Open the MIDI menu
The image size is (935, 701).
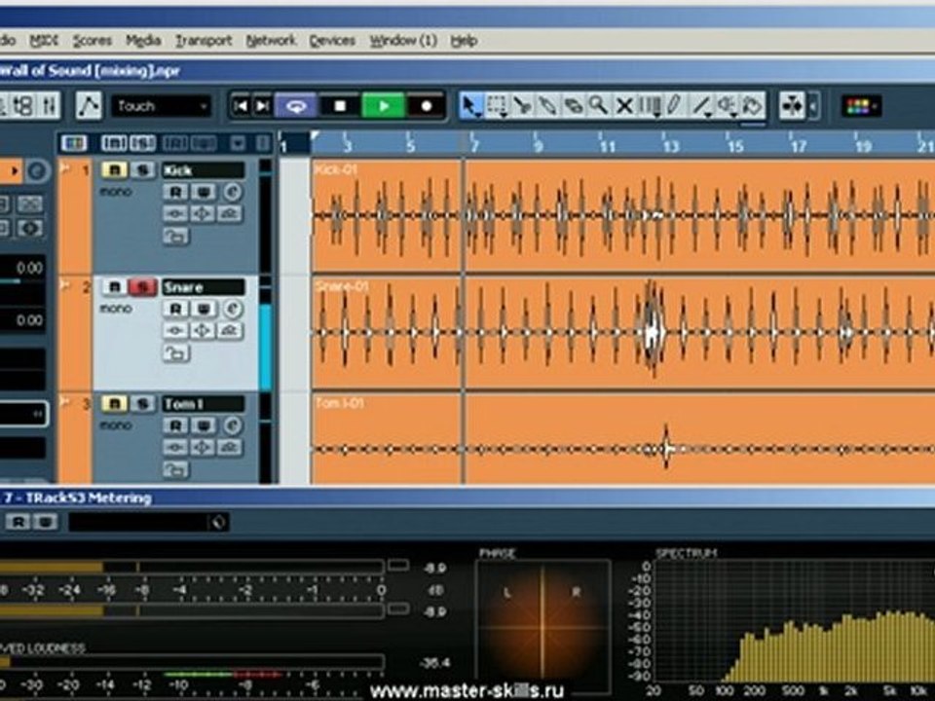click(44, 41)
